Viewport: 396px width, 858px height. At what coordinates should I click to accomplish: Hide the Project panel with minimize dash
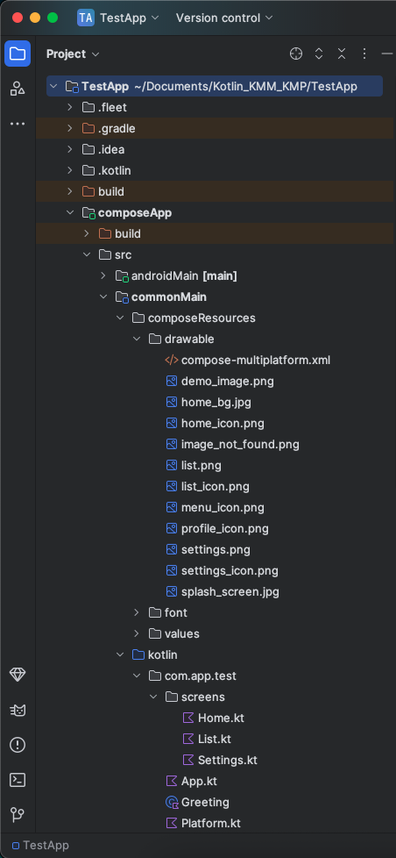(387, 54)
